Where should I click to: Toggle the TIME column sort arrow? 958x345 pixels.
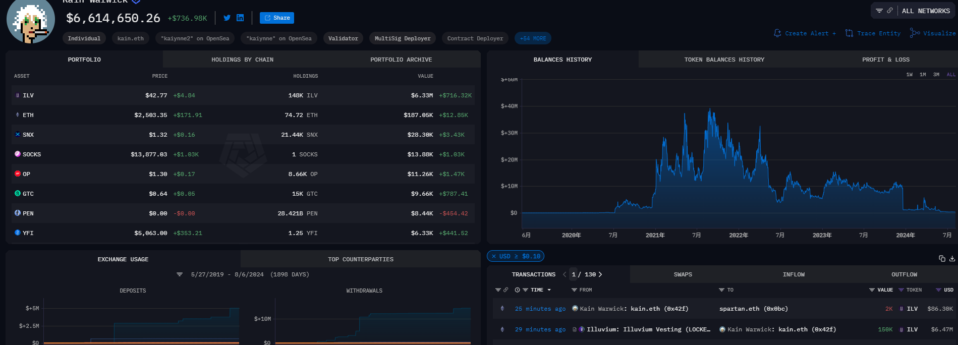click(549, 290)
